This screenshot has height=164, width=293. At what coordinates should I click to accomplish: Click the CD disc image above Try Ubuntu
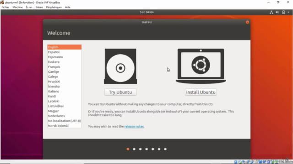120,67
